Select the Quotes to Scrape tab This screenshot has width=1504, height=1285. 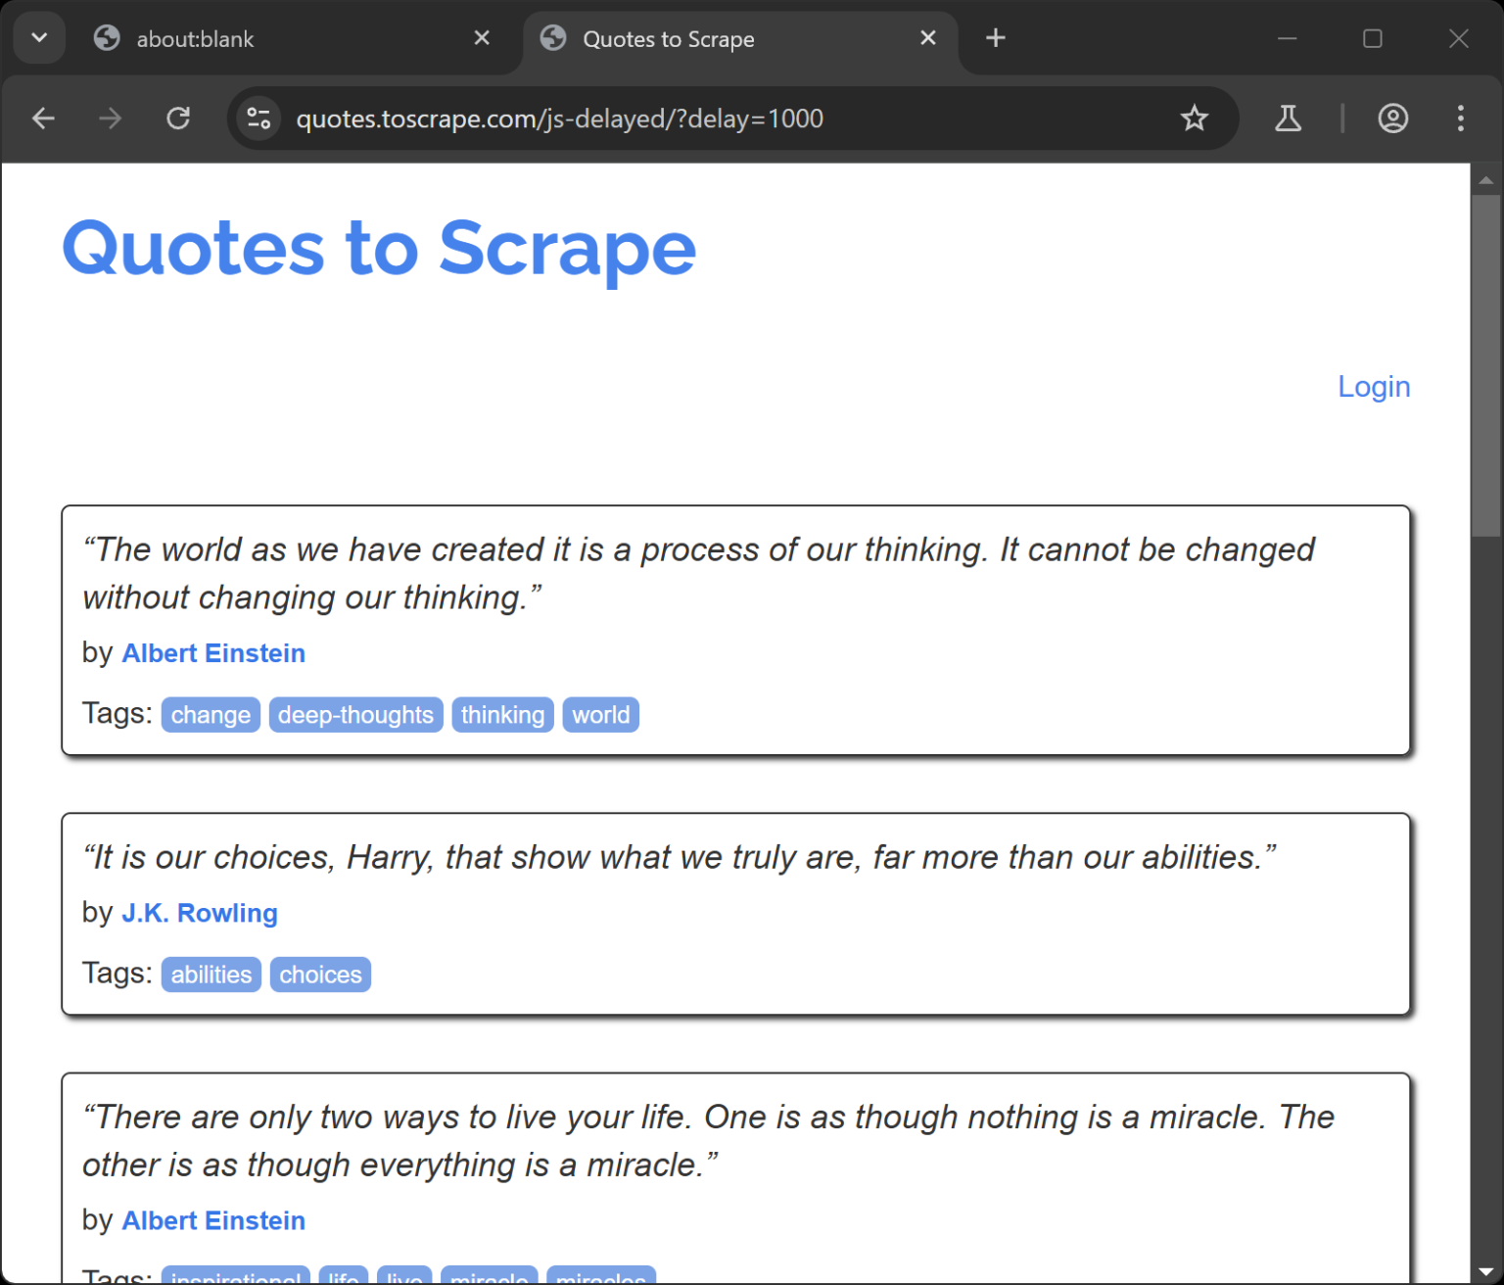[x=668, y=38]
